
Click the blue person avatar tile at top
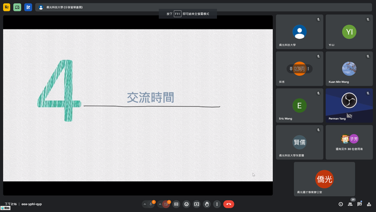(300, 32)
